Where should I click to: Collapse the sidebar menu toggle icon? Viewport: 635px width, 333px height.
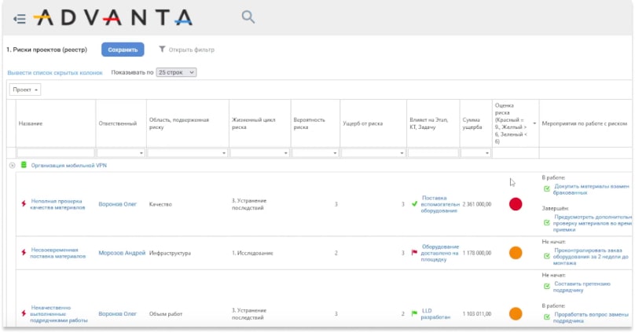point(20,17)
